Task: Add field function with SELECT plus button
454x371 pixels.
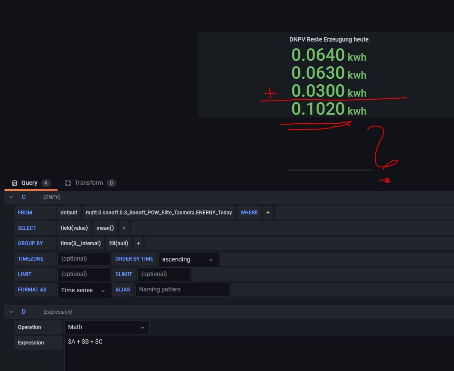Action: pyautogui.click(x=124, y=228)
